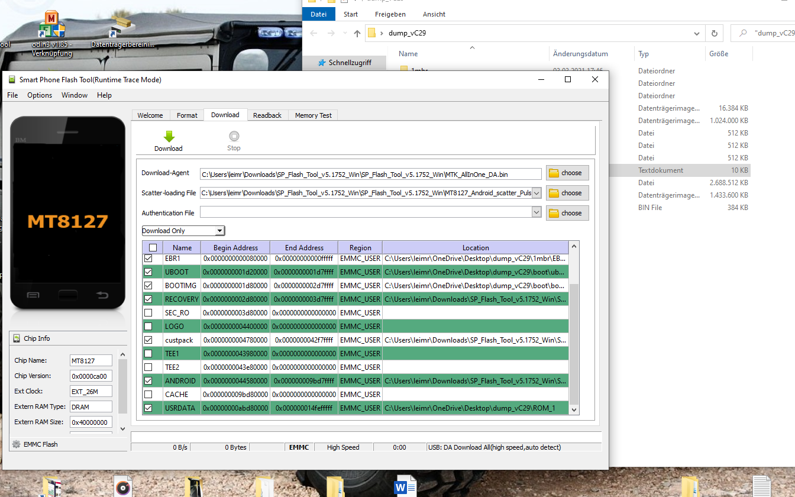Click down arrow of Chip Info scrollbar
The height and width of the screenshot is (497, 795).
122,429
